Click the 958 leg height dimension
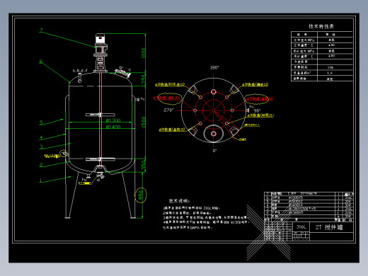The image size is (368, 276). click(141, 195)
